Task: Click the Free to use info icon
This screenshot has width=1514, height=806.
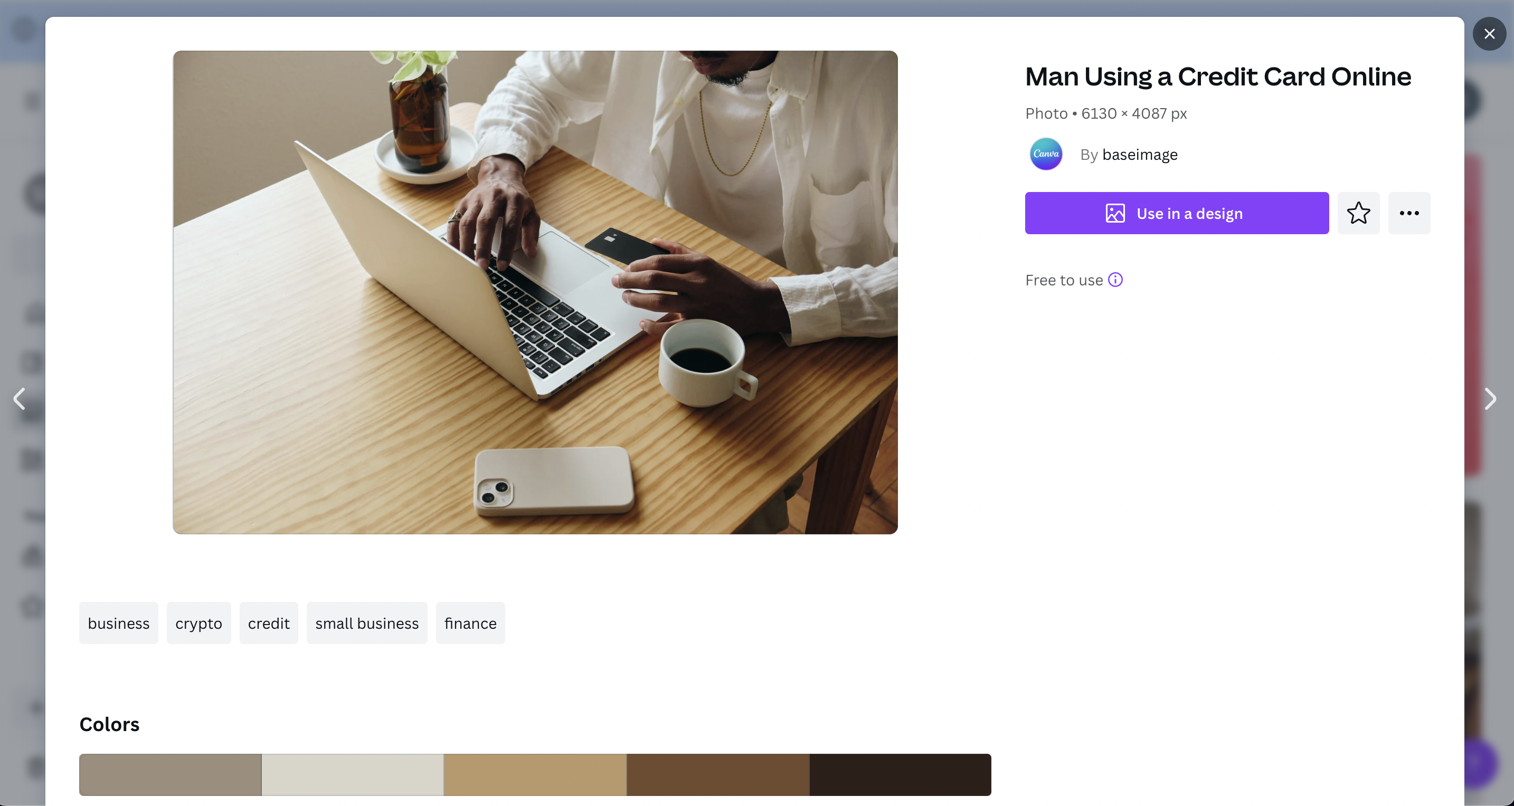Action: (x=1115, y=280)
